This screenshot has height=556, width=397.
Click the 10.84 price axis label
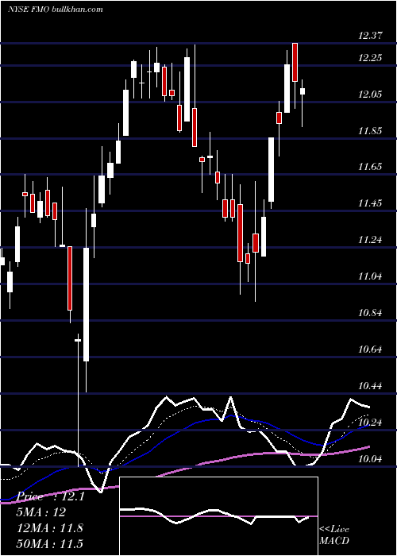click(370, 313)
